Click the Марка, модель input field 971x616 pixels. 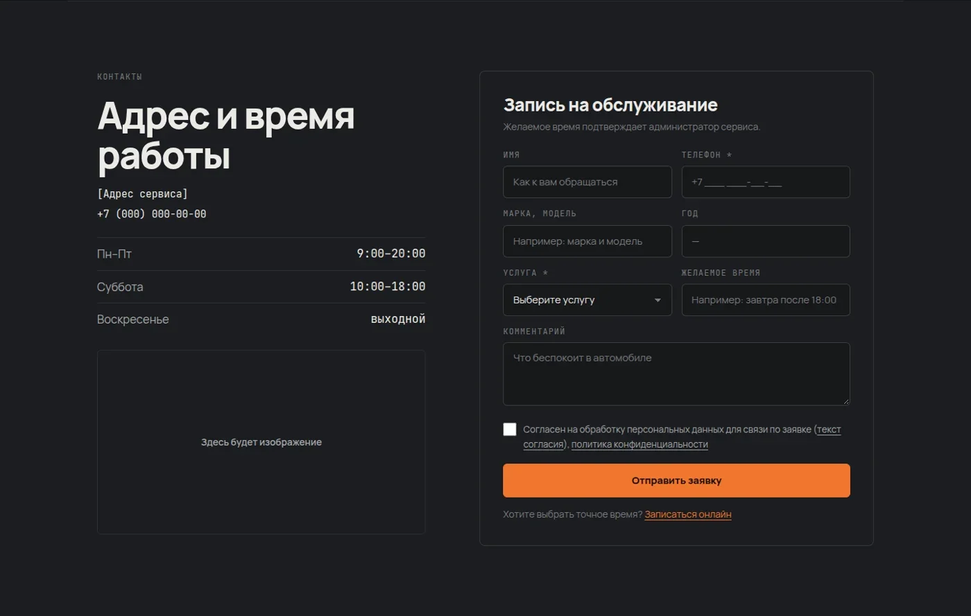[587, 241]
